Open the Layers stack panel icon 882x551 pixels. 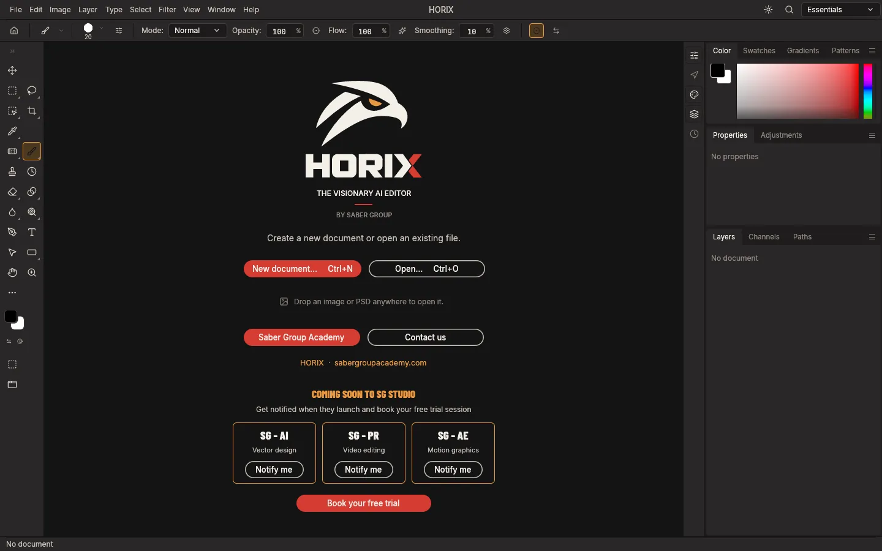pos(694,114)
